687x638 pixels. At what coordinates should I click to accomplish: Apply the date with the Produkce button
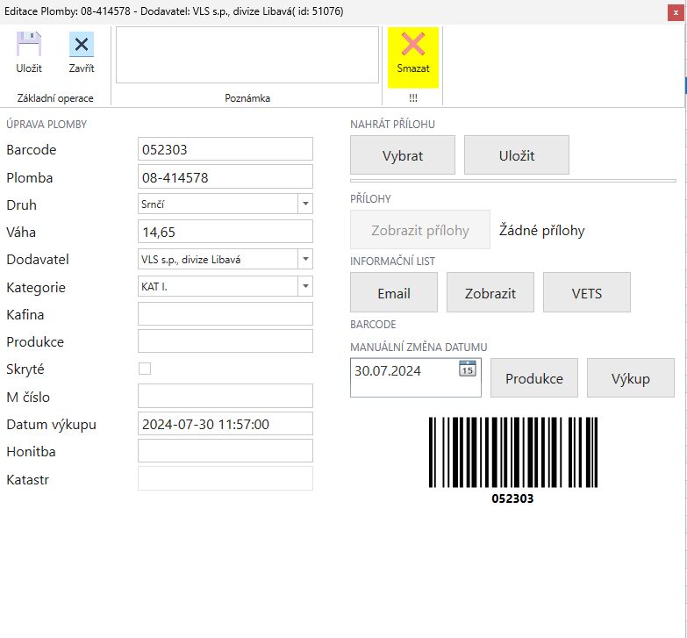coord(534,378)
